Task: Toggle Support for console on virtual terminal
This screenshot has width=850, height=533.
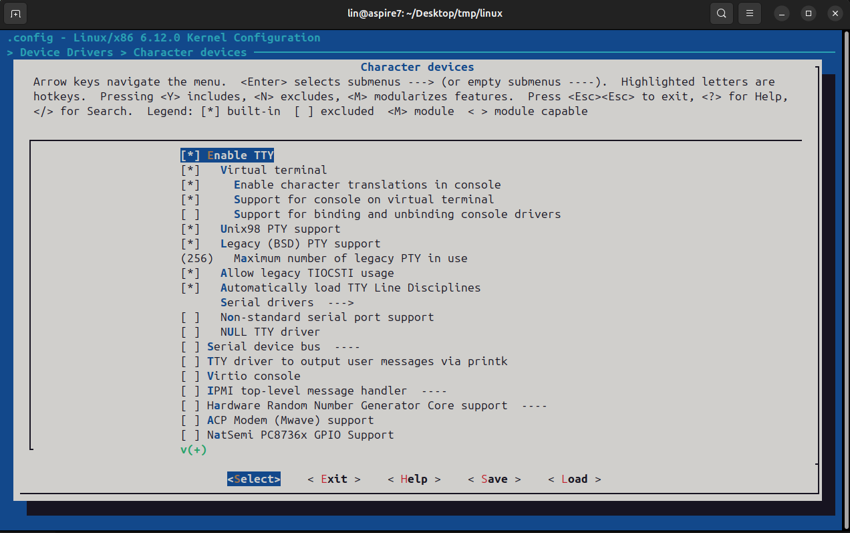Action: tap(337, 199)
